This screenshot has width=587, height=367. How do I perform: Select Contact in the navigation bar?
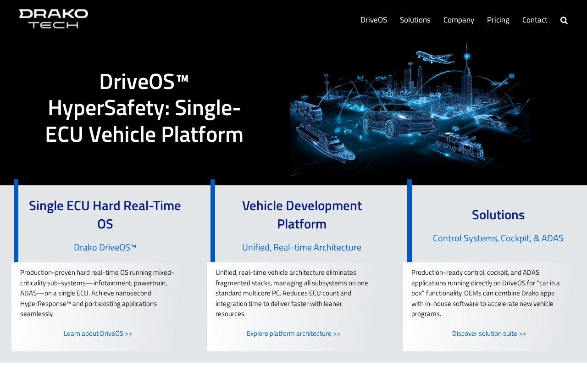click(x=535, y=20)
